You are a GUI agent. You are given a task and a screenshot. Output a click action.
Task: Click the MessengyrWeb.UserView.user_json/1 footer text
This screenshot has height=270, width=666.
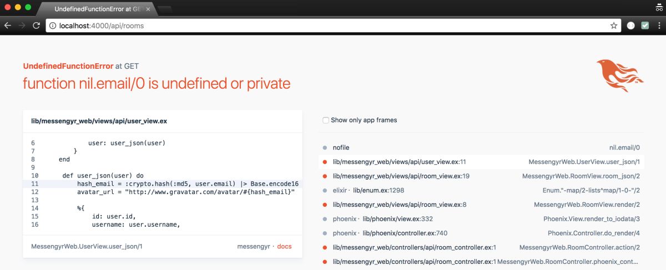[87, 247]
